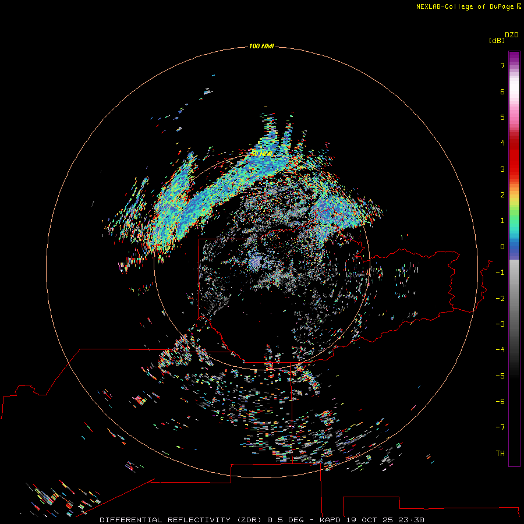Click the legend value 1
The height and width of the screenshot is (524, 524).
point(502,221)
